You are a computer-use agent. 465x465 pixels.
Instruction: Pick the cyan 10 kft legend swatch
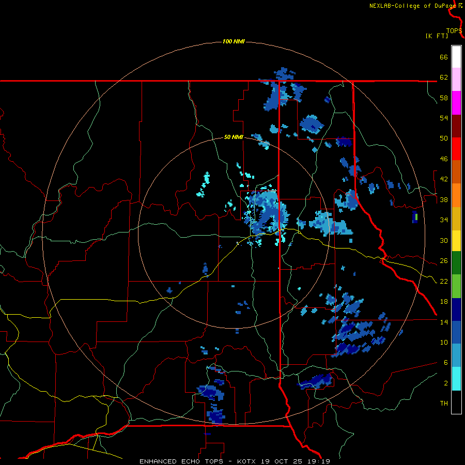click(456, 379)
